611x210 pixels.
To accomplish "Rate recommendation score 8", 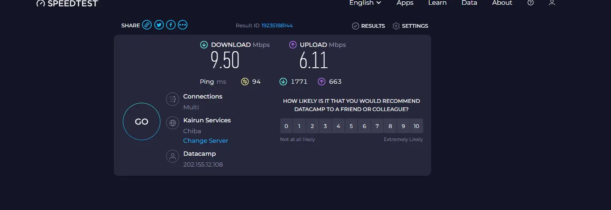I will tap(390, 126).
